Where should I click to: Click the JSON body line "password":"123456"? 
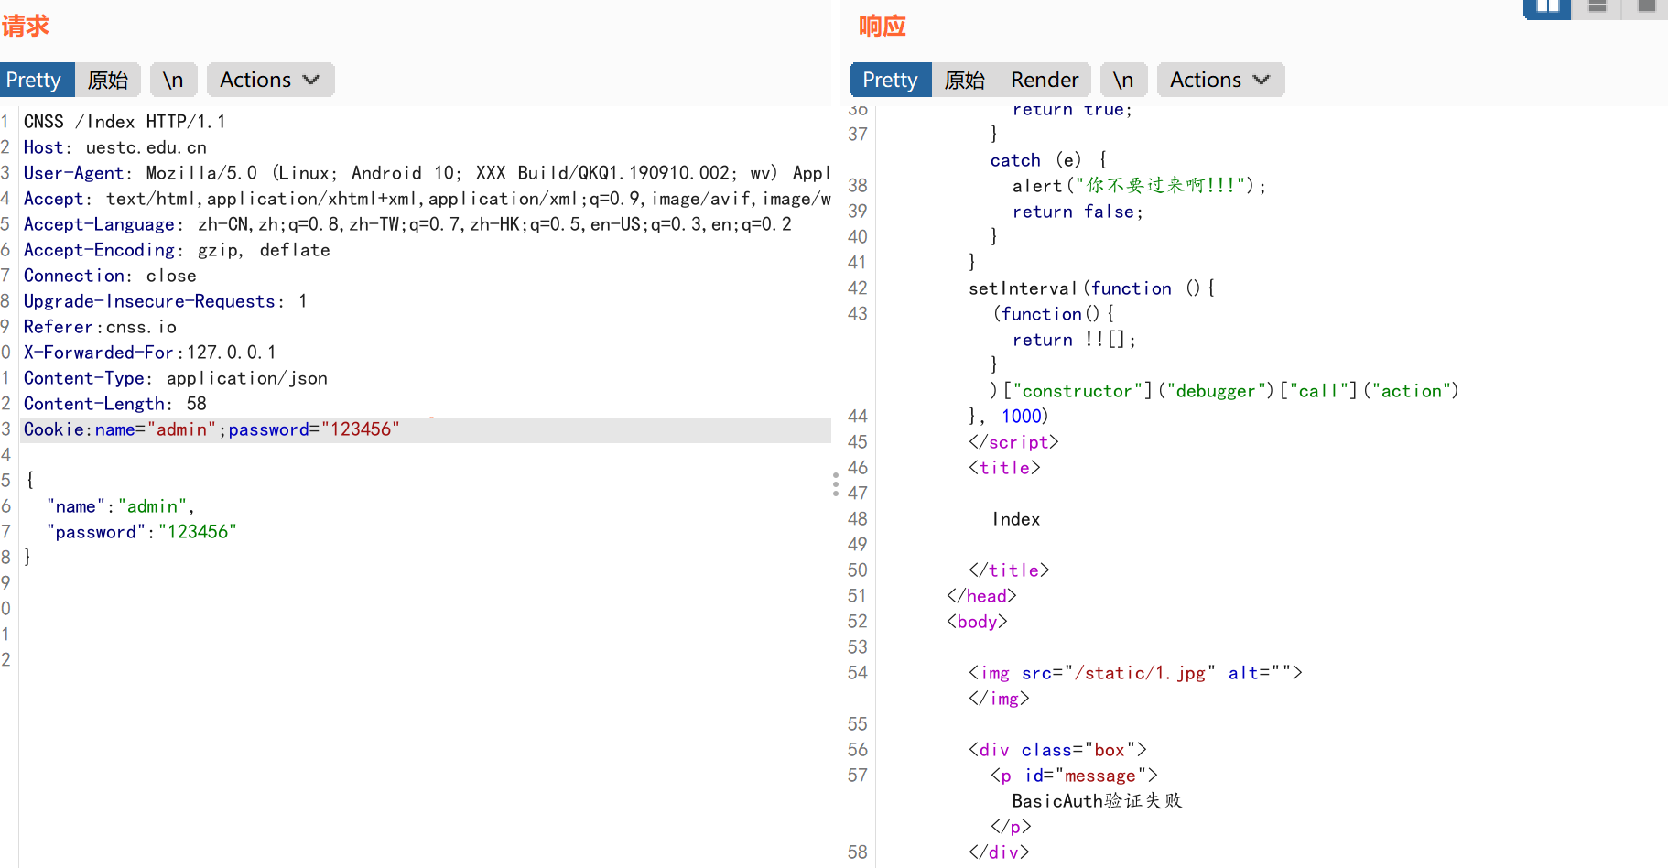[142, 532]
